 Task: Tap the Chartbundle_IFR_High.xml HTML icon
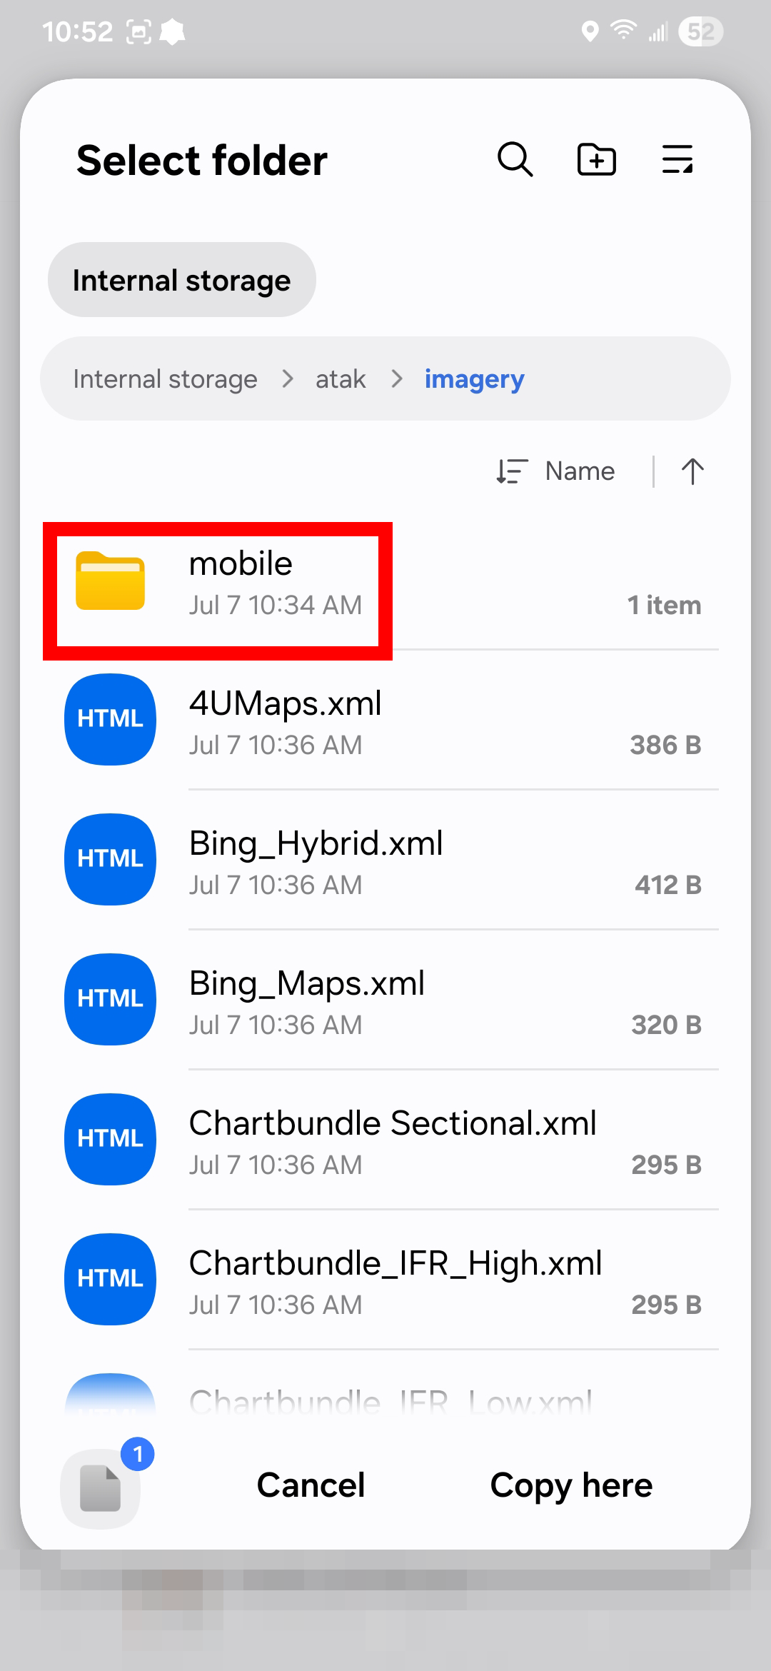coord(111,1279)
